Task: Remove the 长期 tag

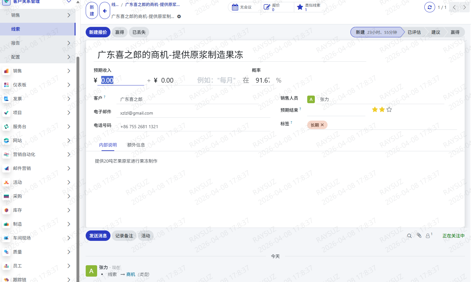Action: (322, 125)
